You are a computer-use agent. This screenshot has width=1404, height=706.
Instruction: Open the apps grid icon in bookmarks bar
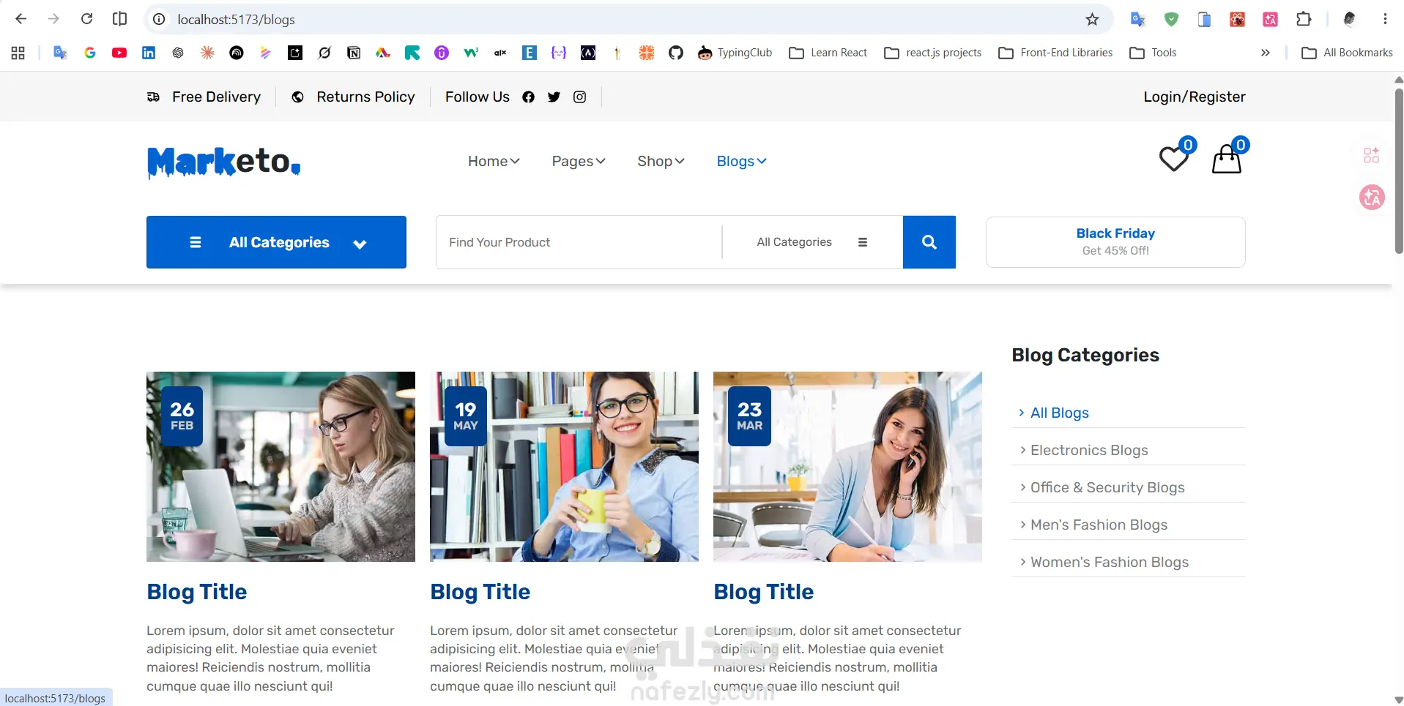pos(18,53)
